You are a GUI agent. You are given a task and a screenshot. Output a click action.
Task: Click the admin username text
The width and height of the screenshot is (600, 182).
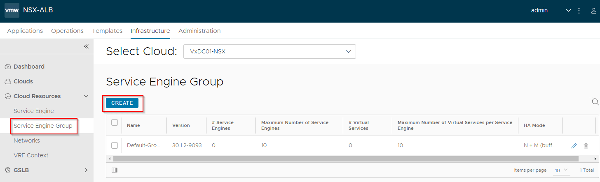tap(539, 11)
